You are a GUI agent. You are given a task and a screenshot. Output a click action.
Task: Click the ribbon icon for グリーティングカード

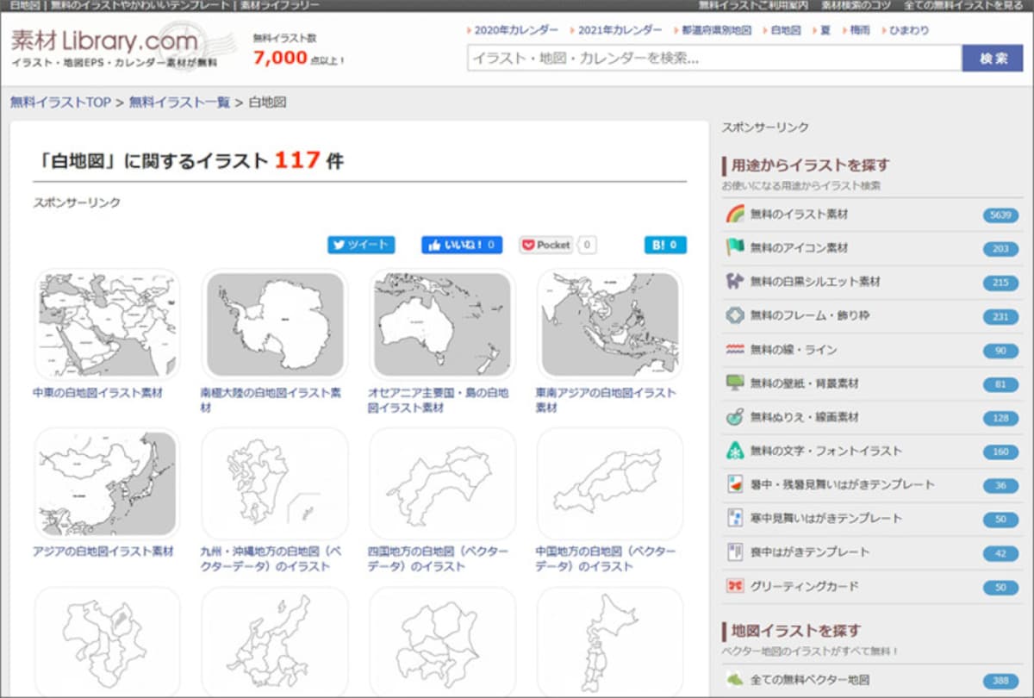point(735,586)
